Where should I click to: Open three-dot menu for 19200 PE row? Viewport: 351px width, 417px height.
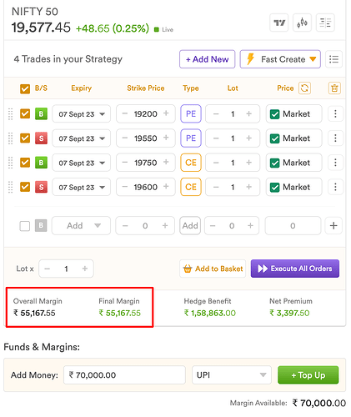[335, 113]
